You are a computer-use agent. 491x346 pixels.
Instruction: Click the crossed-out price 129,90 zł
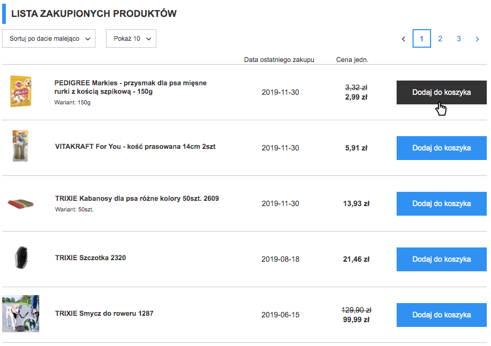356,310
